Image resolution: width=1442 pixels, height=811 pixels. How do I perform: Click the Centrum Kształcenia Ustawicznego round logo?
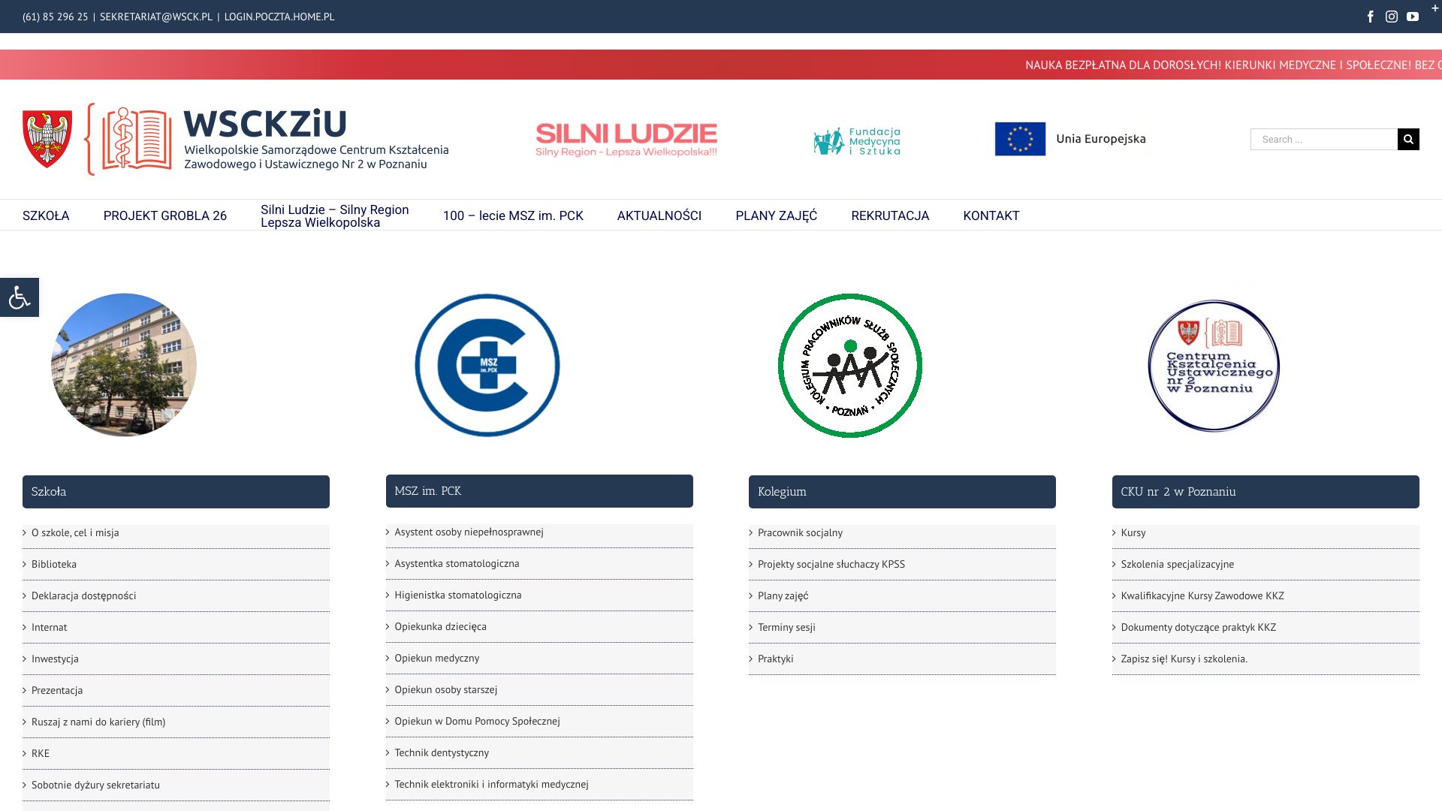(1214, 366)
